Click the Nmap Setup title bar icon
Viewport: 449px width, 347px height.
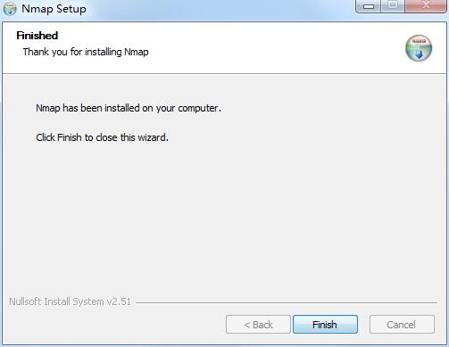point(10,9)
